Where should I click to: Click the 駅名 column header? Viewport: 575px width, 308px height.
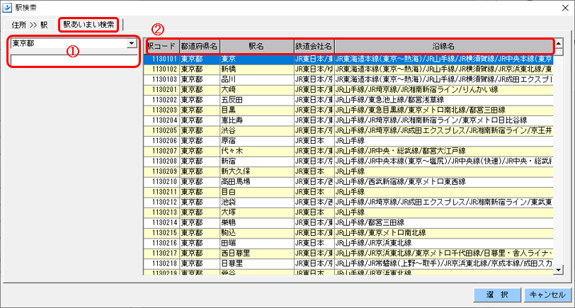pos(256,46)
